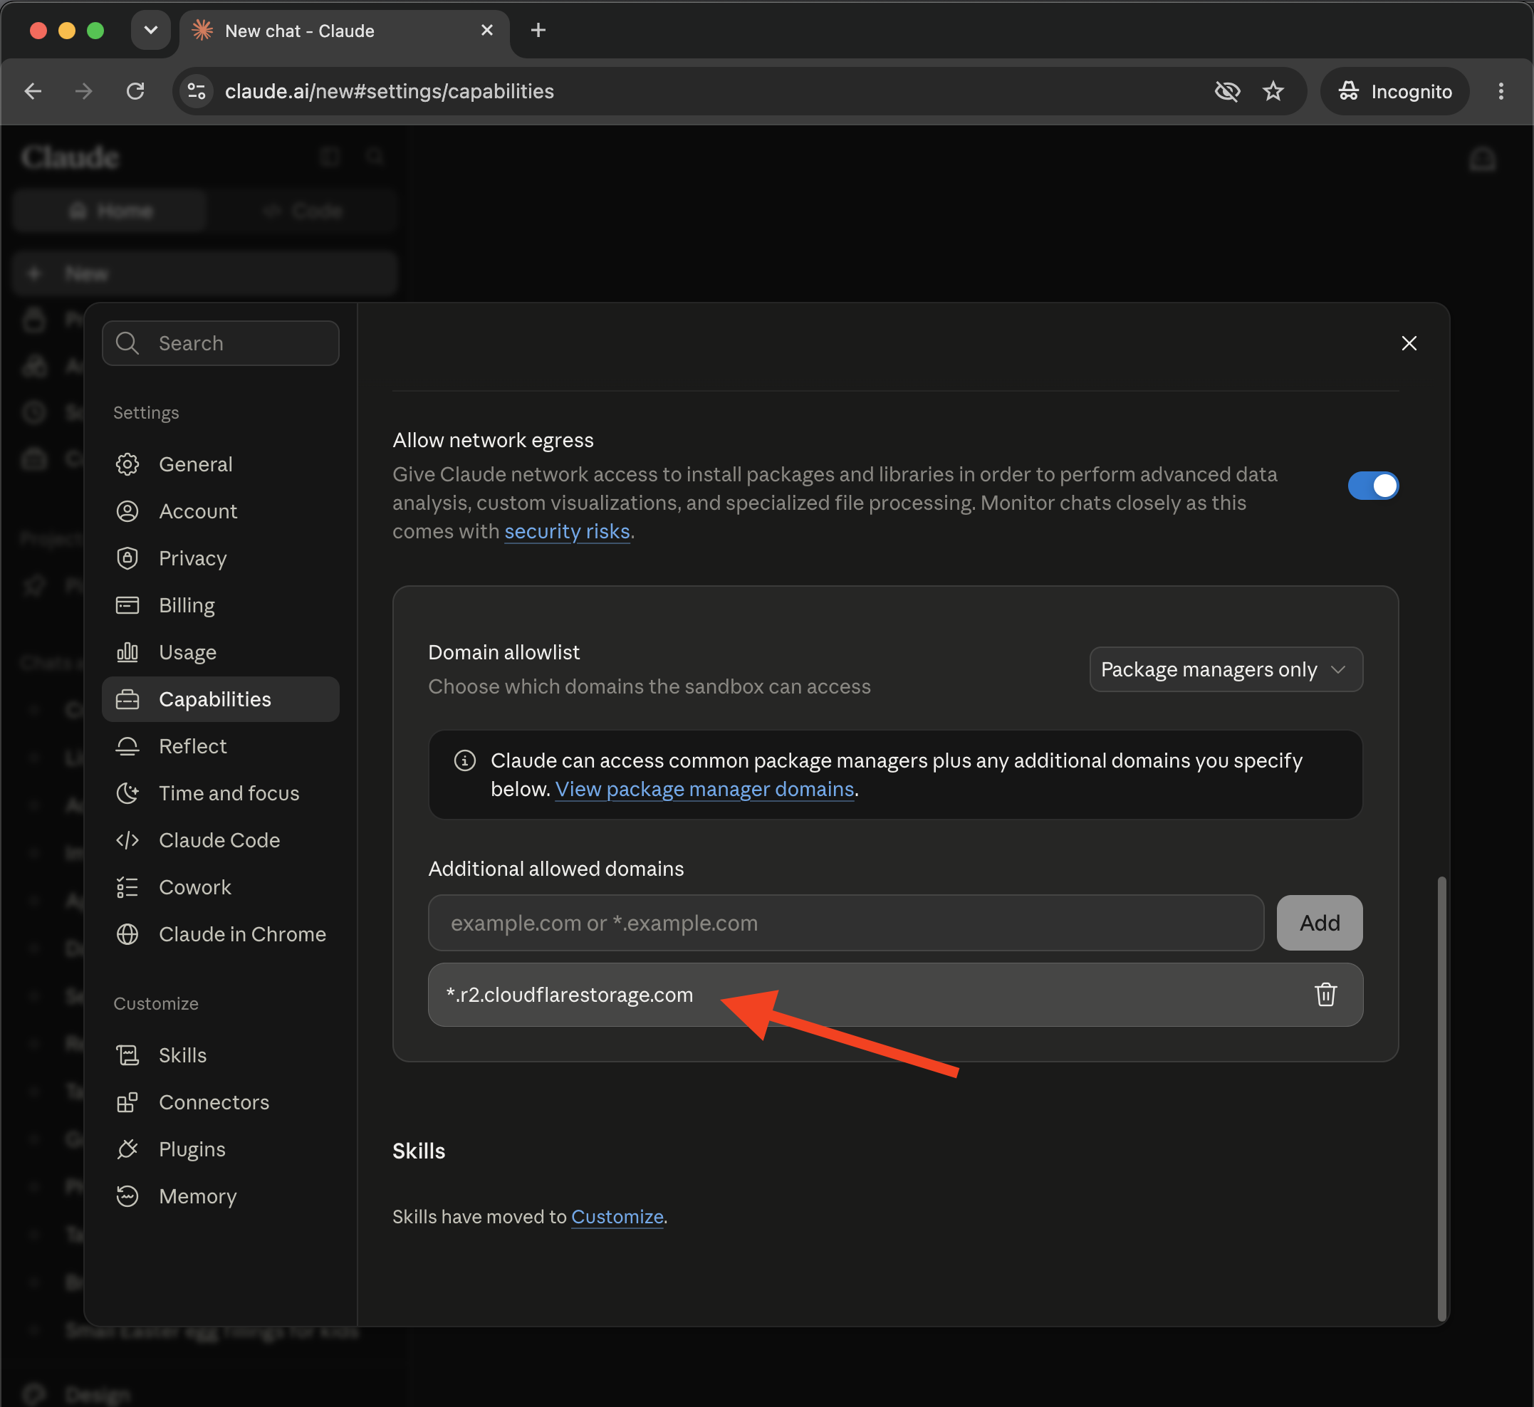
Task: Click the Cowork checklist icon
Action: click(x=127, y=887)
